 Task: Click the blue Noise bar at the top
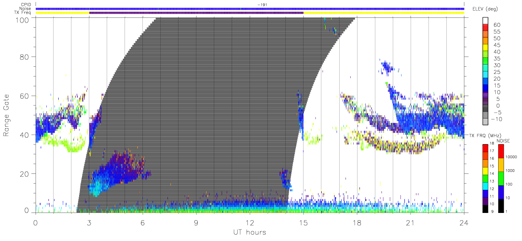(x=250, y=9)
